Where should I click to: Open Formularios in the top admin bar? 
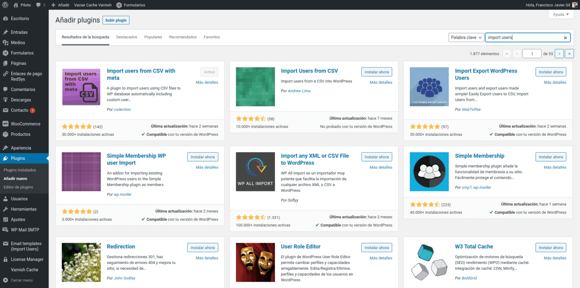pos(130,5)
